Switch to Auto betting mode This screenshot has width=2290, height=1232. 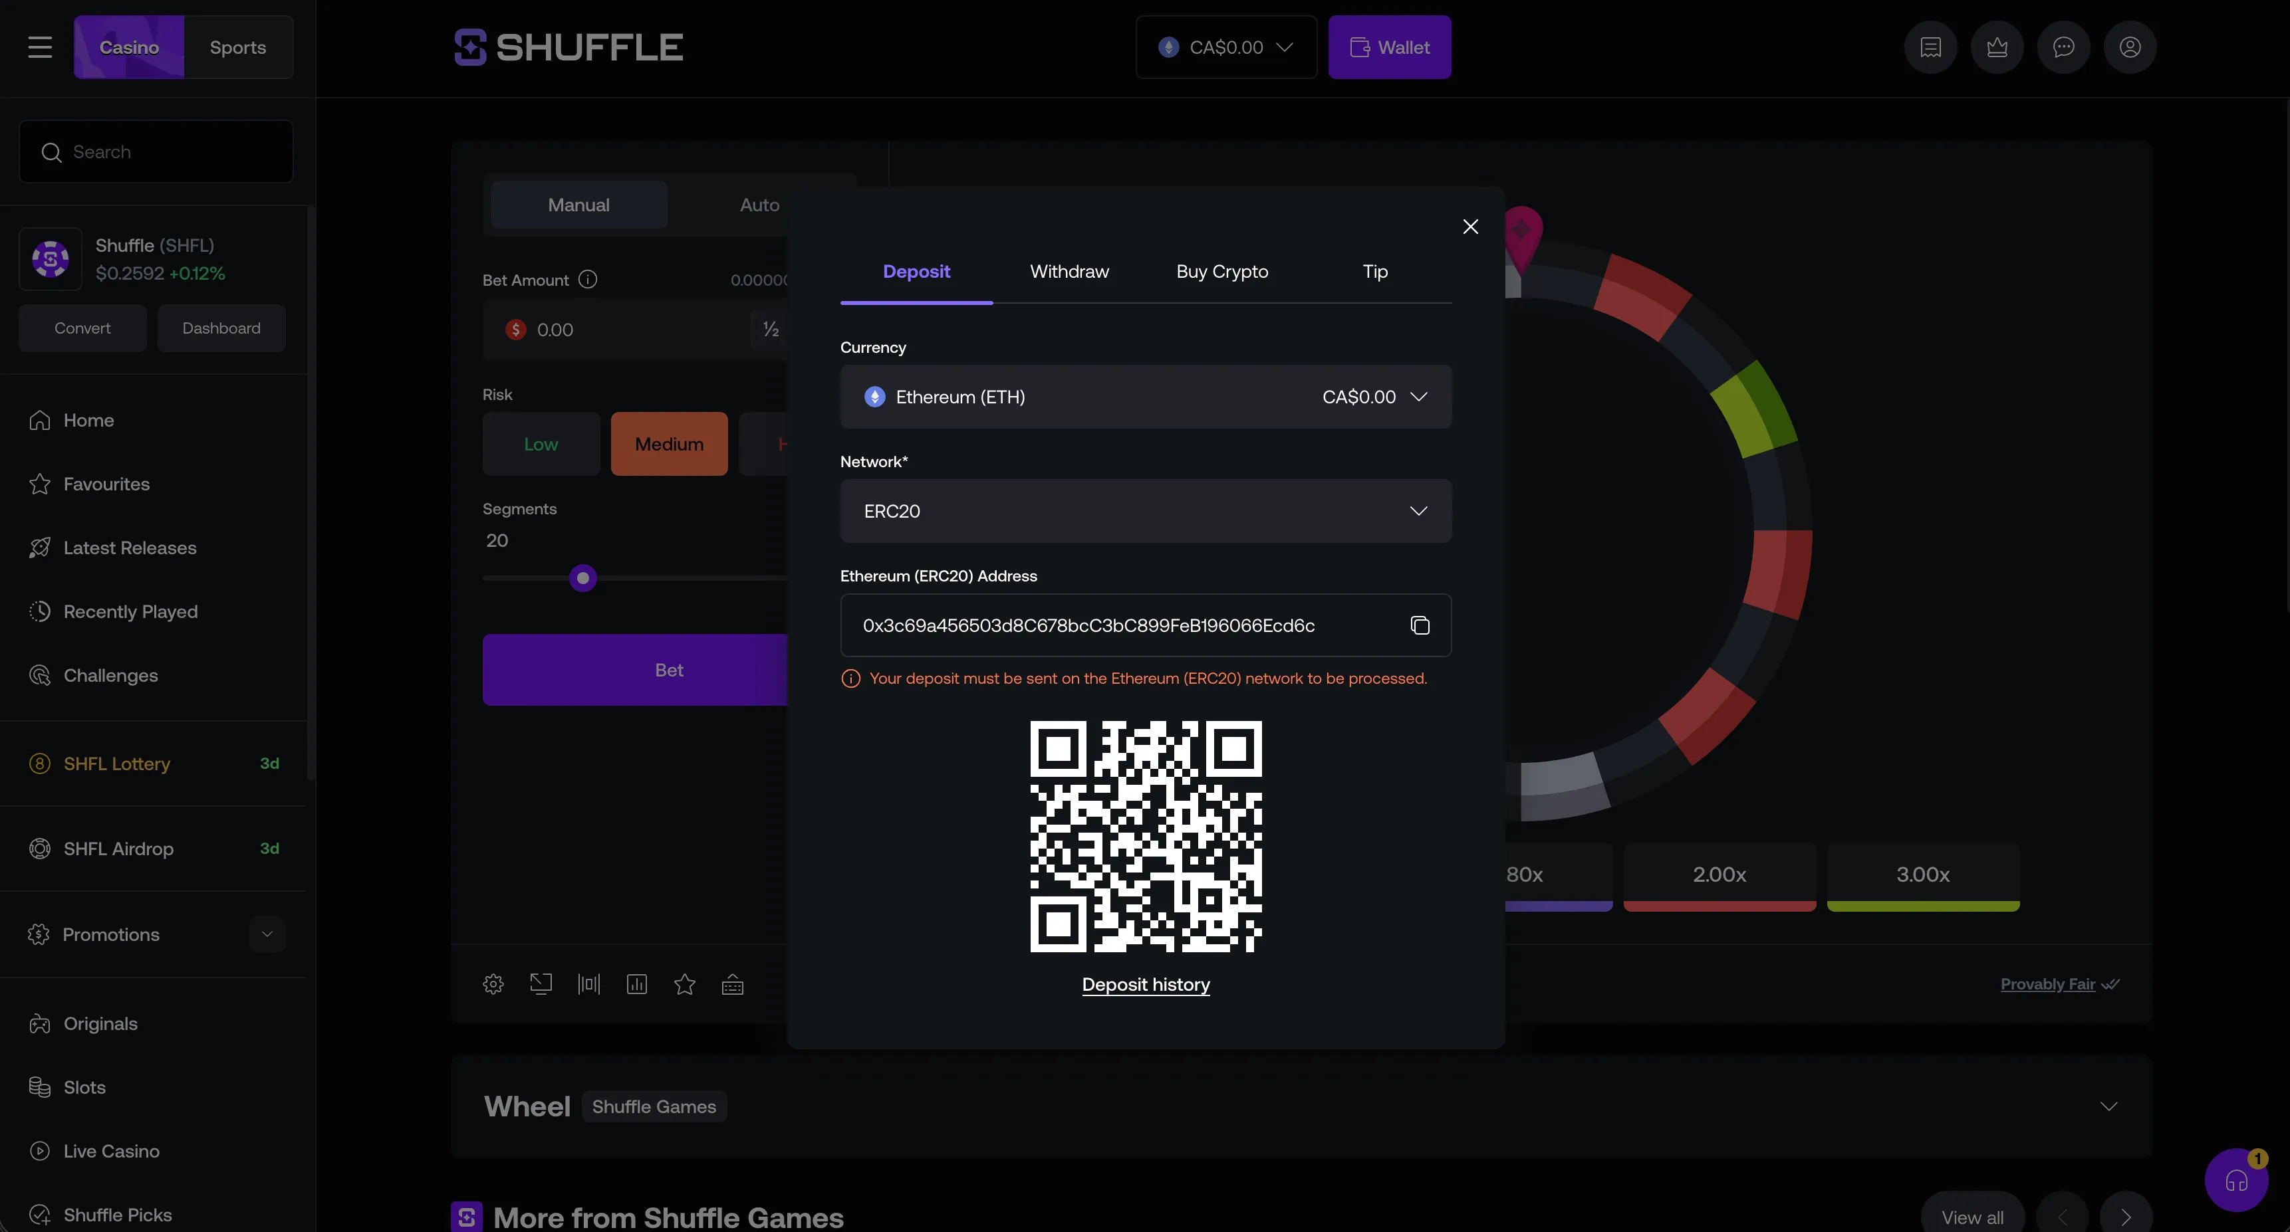pyautogui.click(x=759, y=205)
